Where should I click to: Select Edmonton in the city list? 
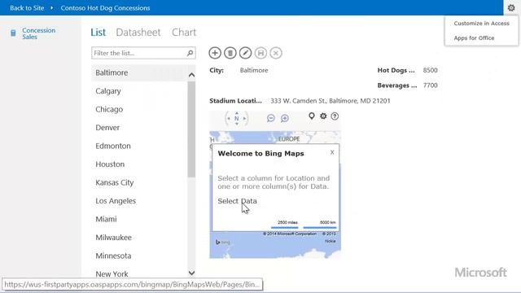point(139,146)
